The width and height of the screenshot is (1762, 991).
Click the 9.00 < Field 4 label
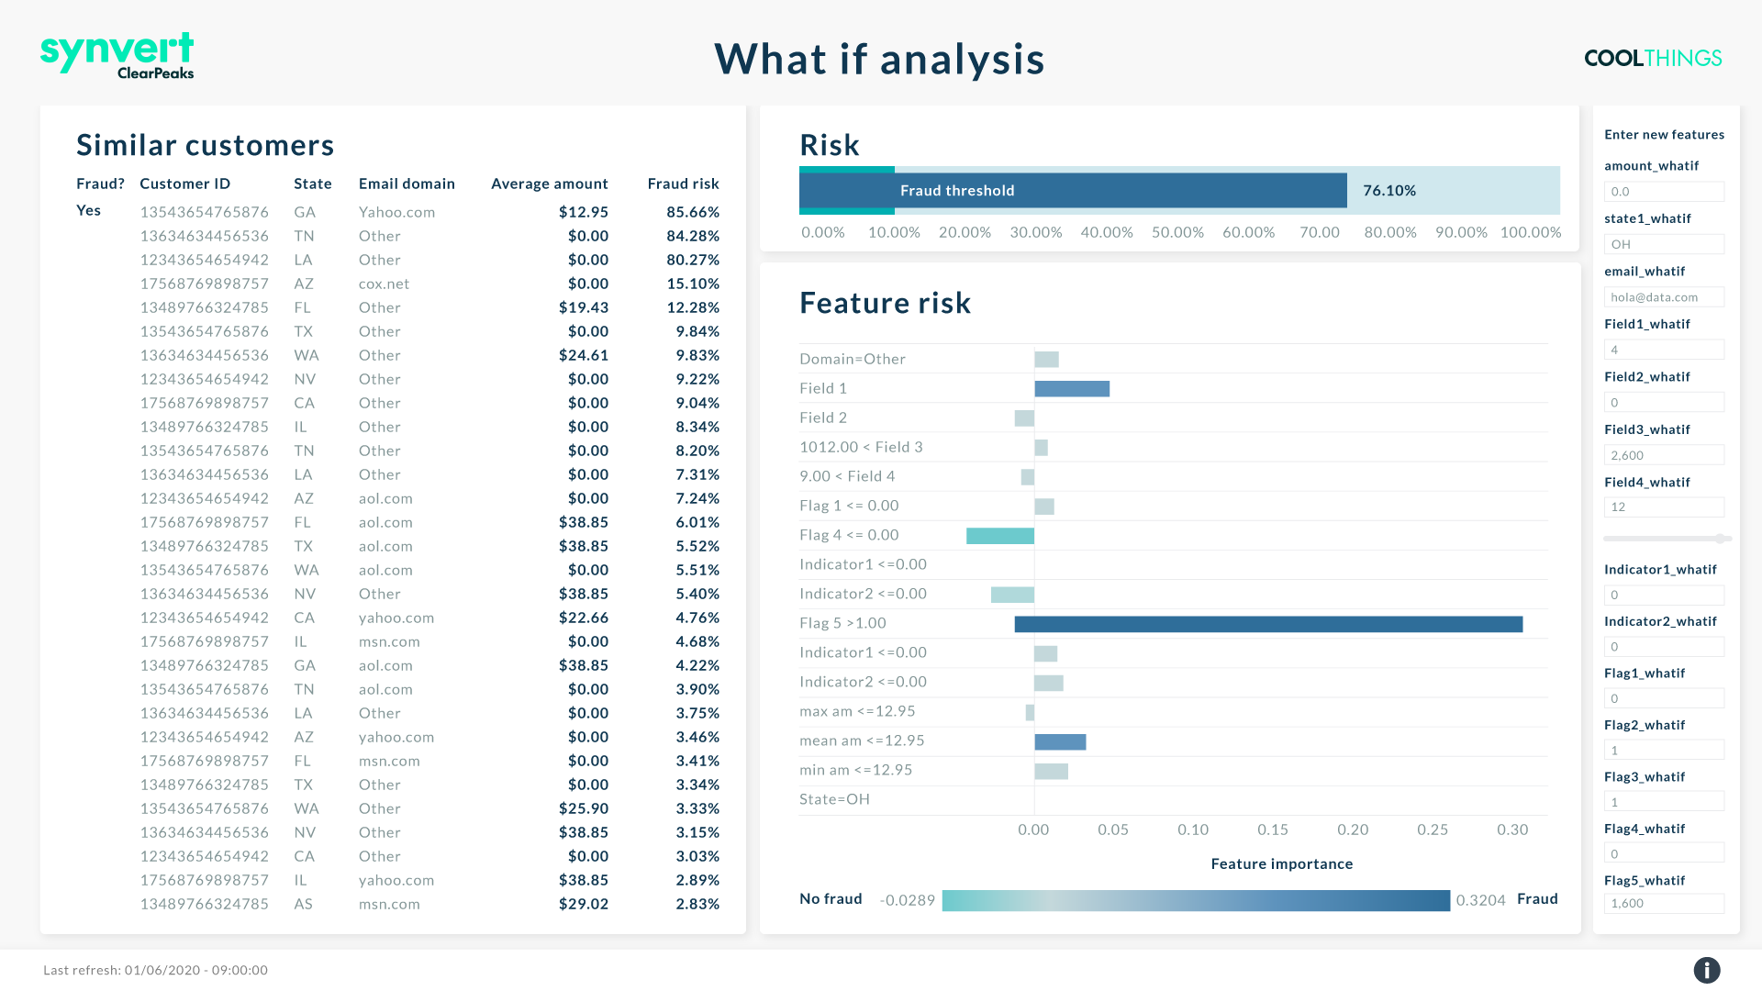[x=847, y=476]
